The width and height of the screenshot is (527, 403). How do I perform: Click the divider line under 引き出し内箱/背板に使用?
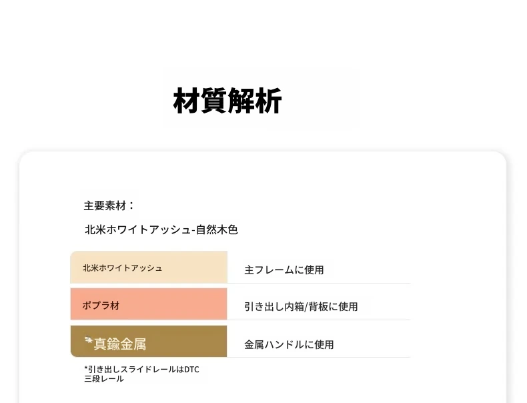(x=319, y=320)
